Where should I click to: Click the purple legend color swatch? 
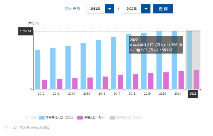click(x=80, y=118)
